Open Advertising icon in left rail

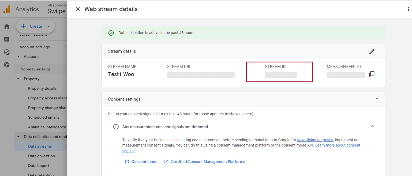click(7, 65)
